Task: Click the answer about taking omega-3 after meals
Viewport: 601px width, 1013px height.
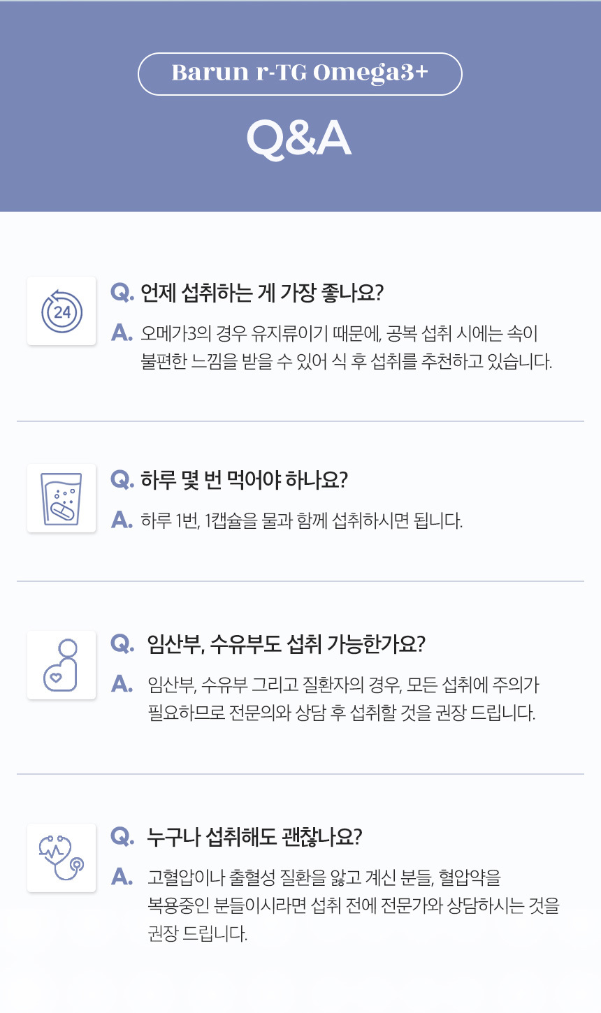Action: [x=346, y=348]
